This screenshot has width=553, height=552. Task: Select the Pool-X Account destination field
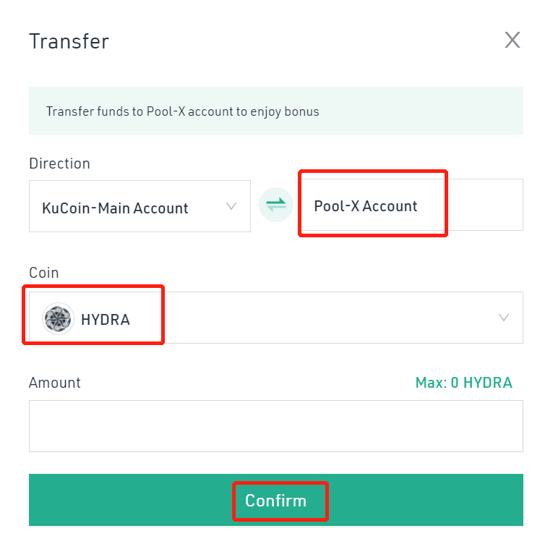(411, 205)
